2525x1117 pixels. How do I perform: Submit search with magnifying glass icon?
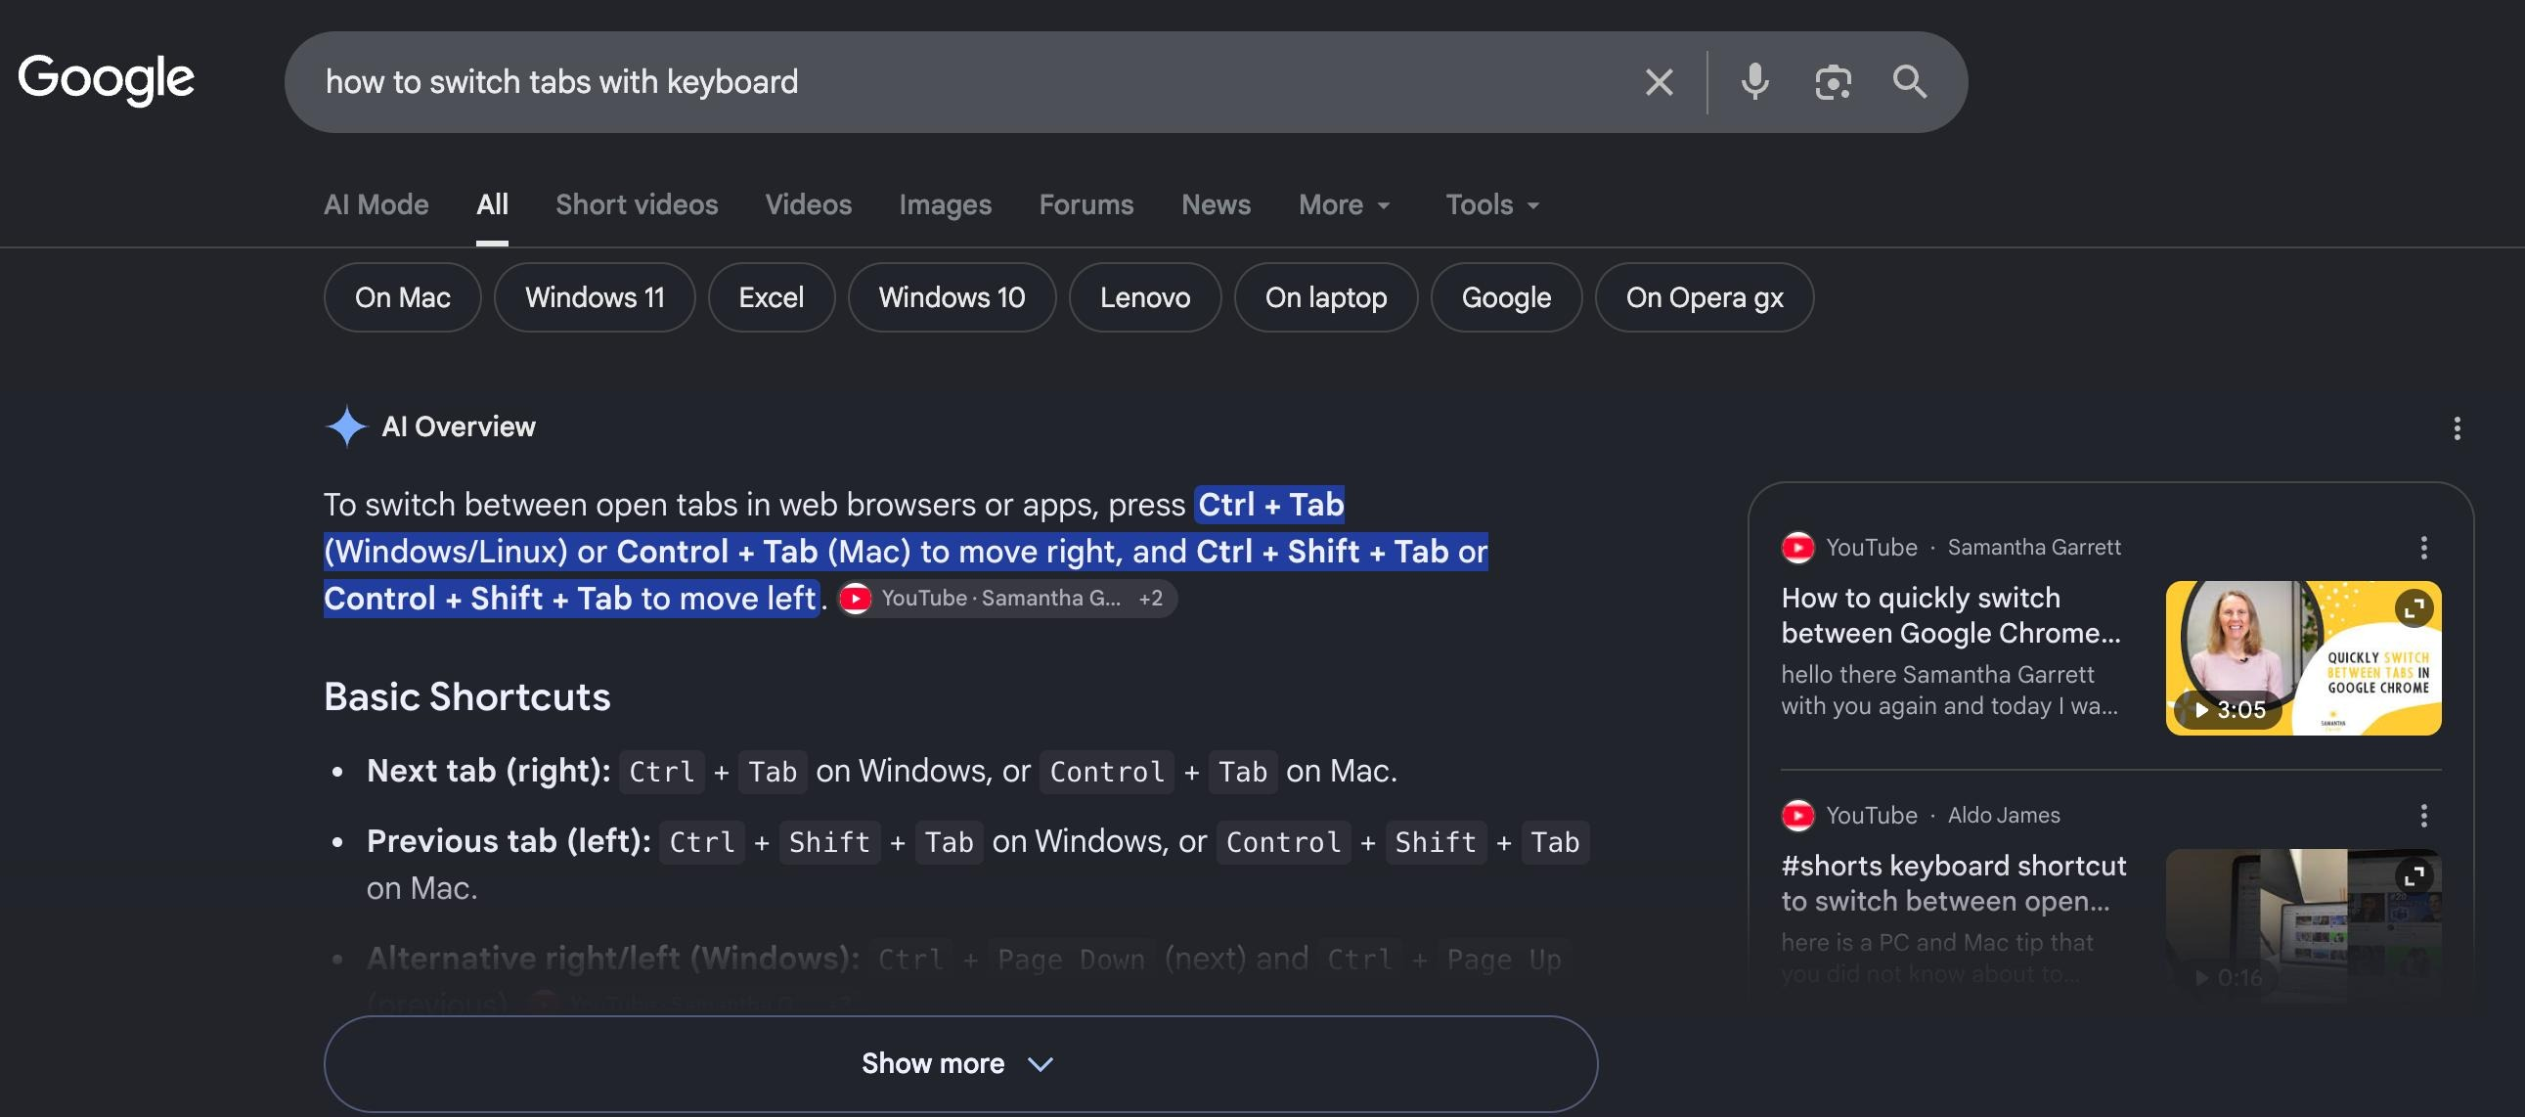(1910, 82)
